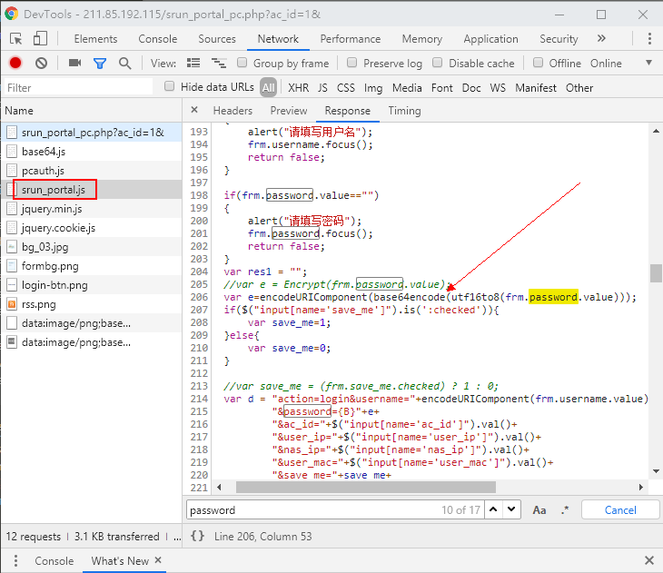Screen dimensions: 663x573
Task: Tick the Hide data URLs checkbox
Action: 169,87
